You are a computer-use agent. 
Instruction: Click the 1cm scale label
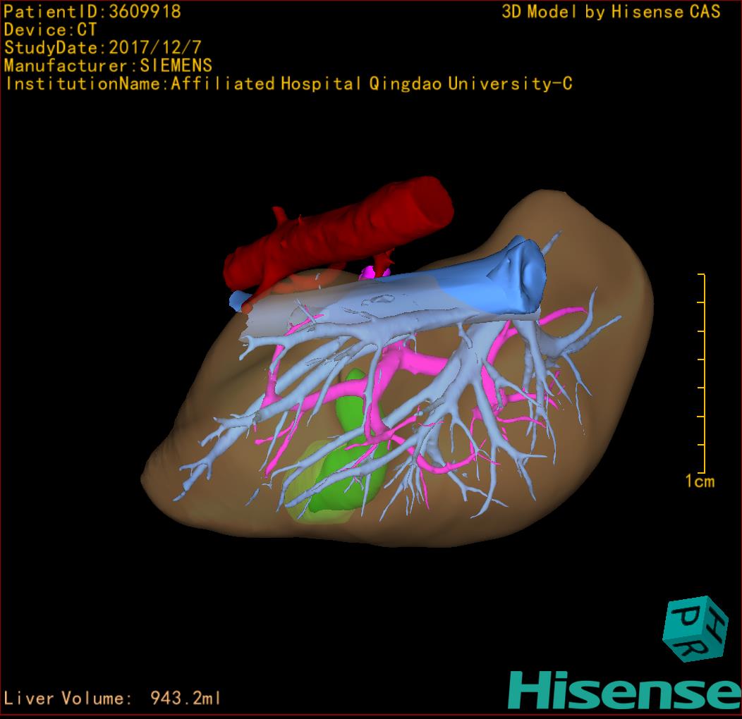coord(700,482)
